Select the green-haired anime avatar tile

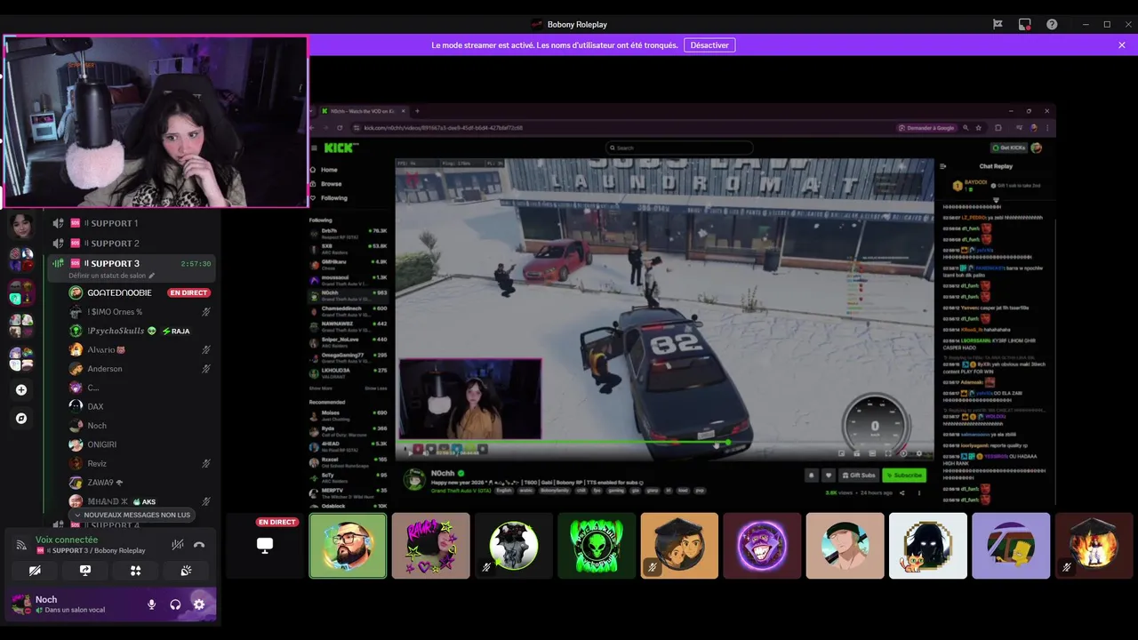pos(845,546)
